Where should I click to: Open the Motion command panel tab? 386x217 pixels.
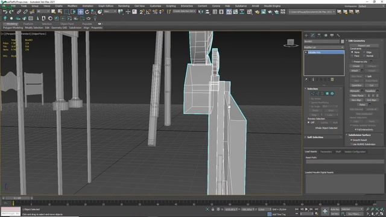point(326,36)
